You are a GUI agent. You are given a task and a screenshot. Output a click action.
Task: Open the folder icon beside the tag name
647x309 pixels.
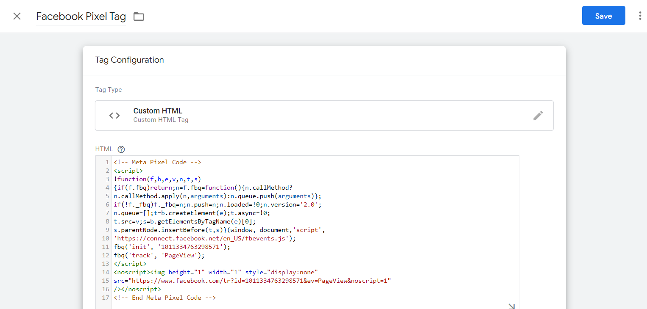[139, 17]
